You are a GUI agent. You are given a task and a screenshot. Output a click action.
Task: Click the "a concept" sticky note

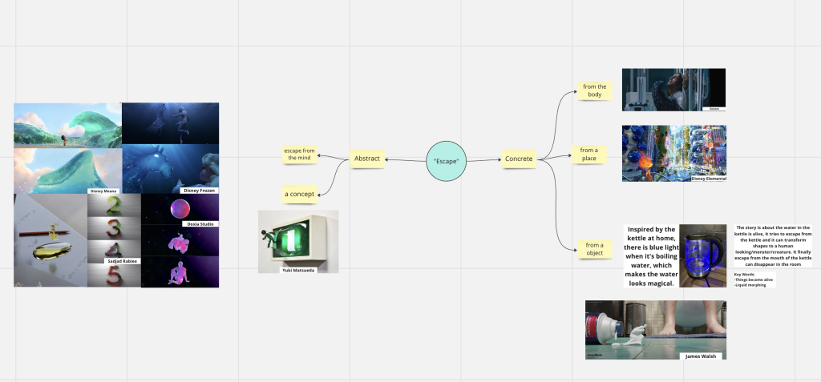click(x=300, y=194)
